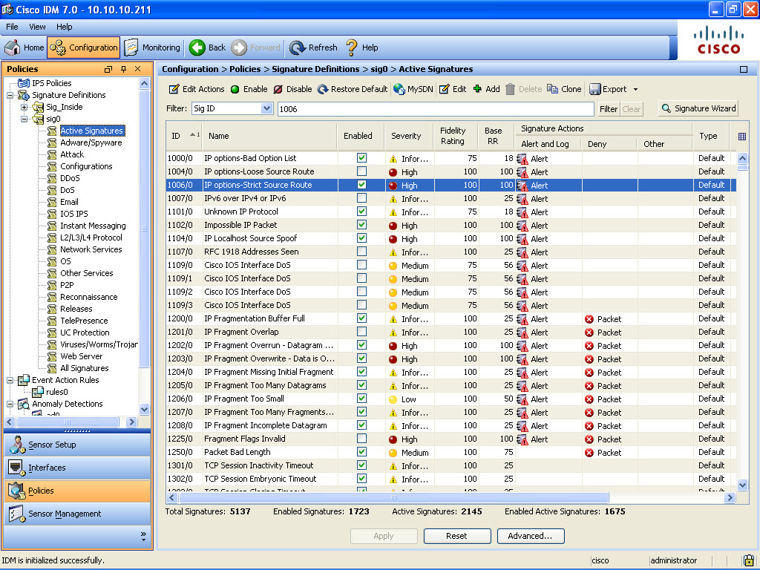Click the lock icon in the status bar
The height and width of the screenshot is (570, 760).
pyautogui.click(x=749, y=560)
